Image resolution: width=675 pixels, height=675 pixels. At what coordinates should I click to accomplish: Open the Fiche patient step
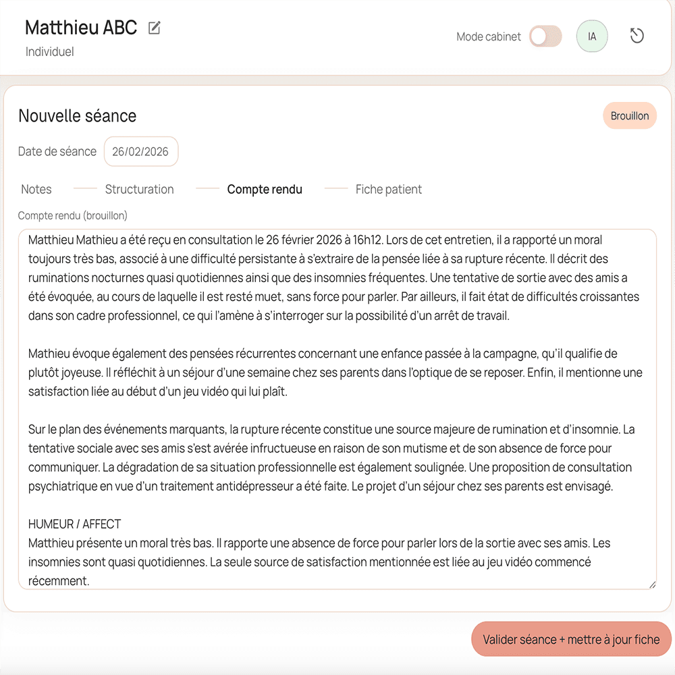[x=389, y=190]
